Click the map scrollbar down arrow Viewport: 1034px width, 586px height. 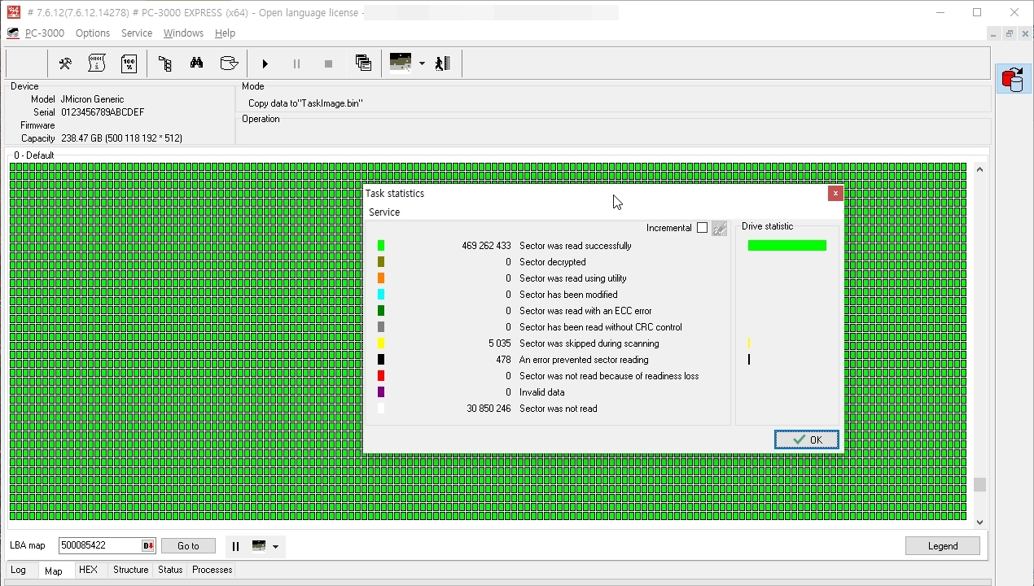pos(979,523)
